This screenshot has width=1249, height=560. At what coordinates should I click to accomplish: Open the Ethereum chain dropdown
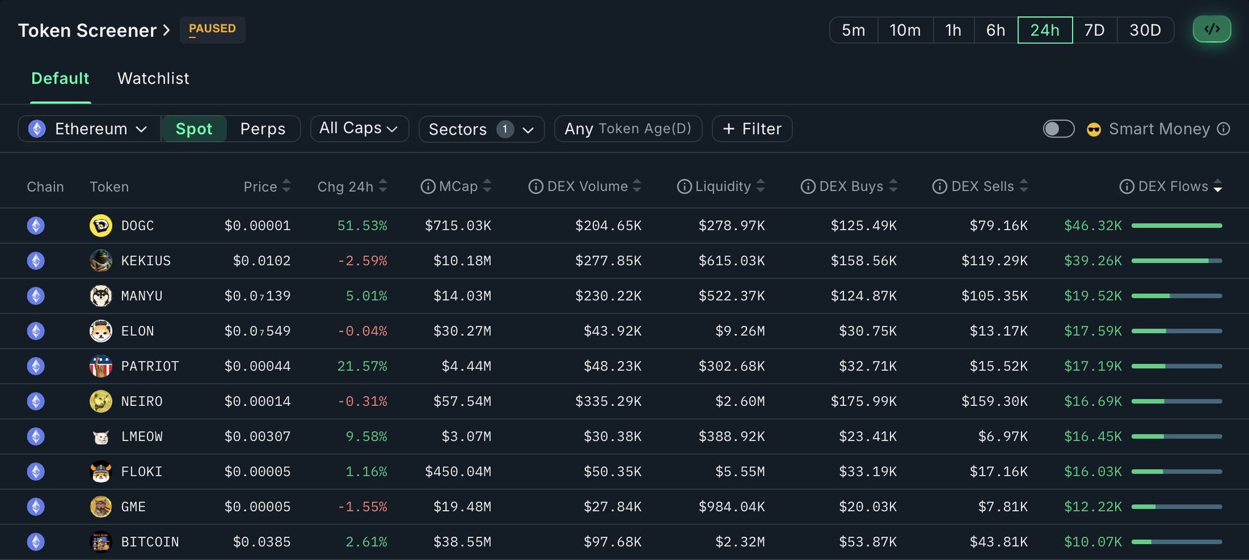tap(90, 129)
